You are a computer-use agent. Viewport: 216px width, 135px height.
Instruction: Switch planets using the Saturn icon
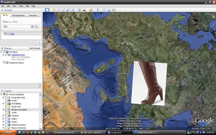pyautogui.click(x=91, y=10)
